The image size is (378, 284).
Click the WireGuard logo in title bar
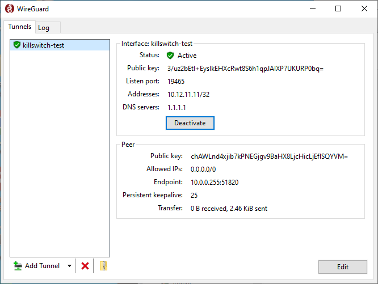point(10,9)
